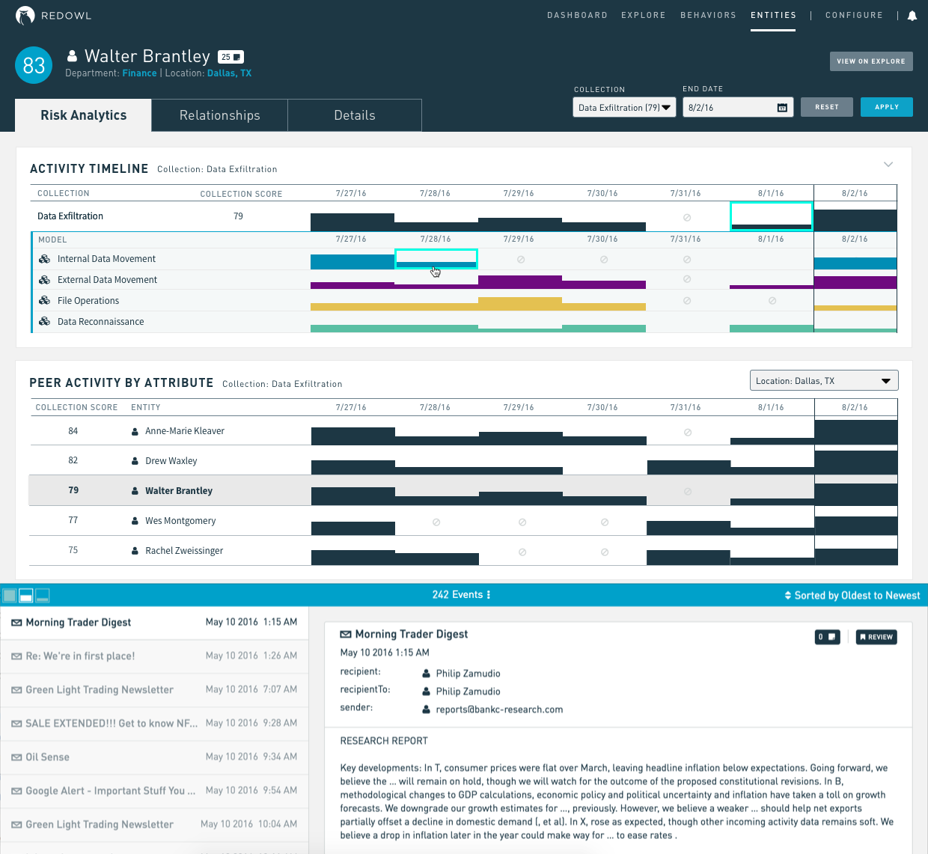Open the 25 notes badge beside Walter Brantley

coord(231,57)
